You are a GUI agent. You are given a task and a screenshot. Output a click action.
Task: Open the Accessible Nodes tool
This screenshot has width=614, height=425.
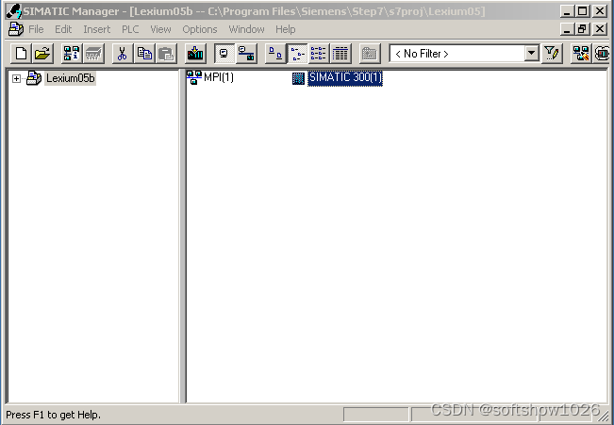click(x=72, y=54)
